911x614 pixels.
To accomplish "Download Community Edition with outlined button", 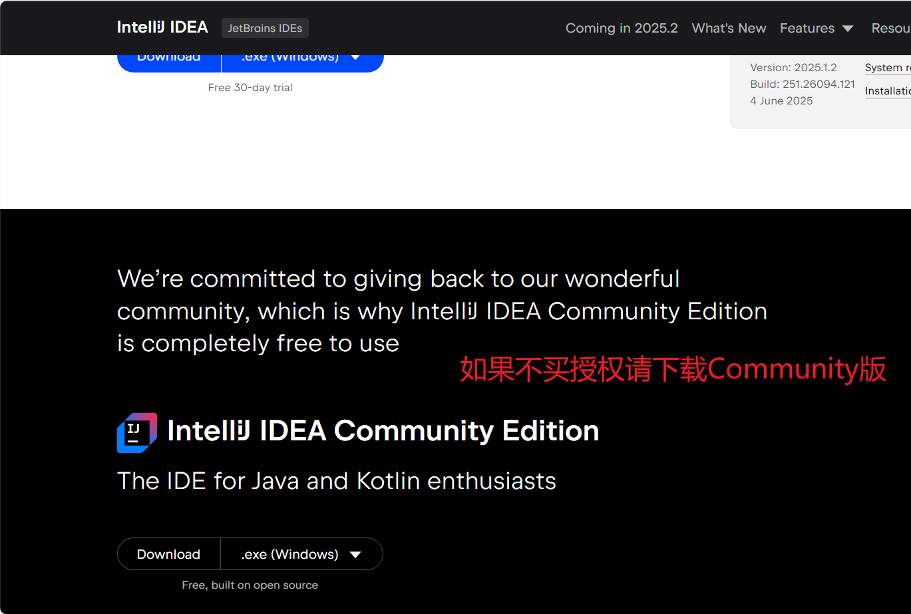I will point(169,554).
